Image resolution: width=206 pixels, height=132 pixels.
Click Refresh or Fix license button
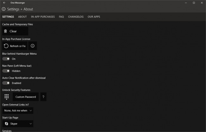point(15,46)
